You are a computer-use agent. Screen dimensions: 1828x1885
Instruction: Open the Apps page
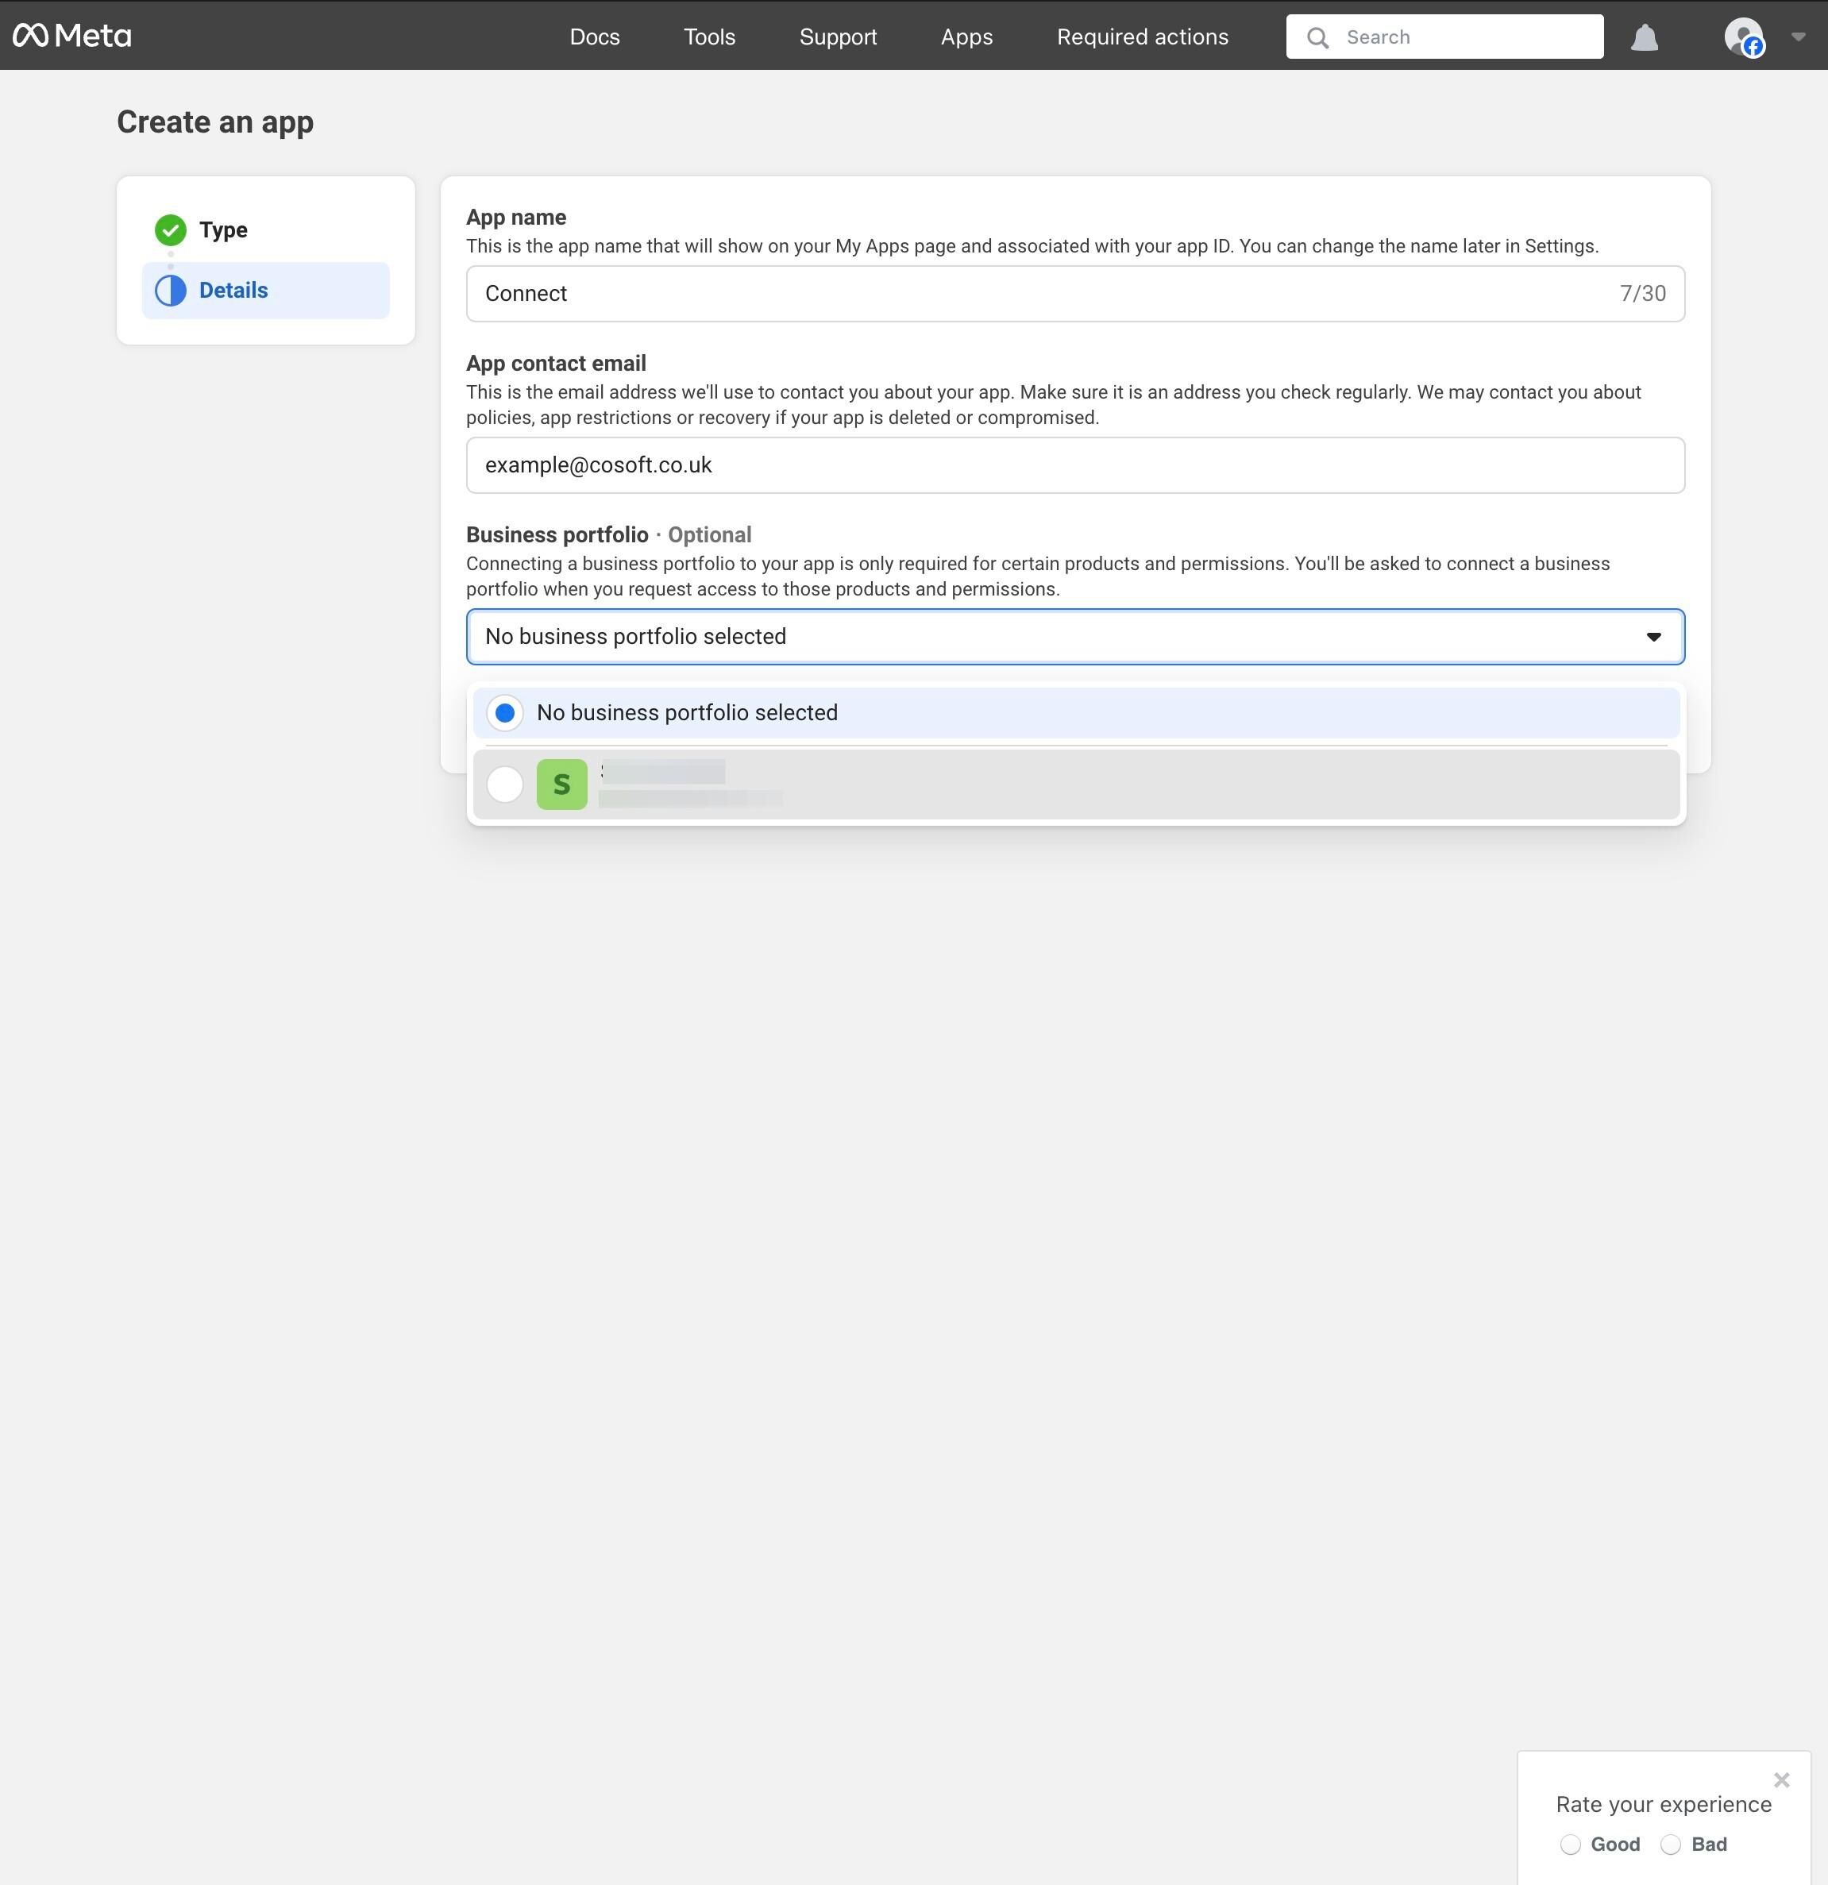[x=966, y=37]
